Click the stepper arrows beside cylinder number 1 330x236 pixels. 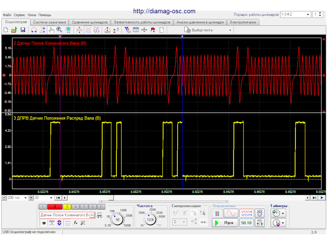[x=320, y=14]
